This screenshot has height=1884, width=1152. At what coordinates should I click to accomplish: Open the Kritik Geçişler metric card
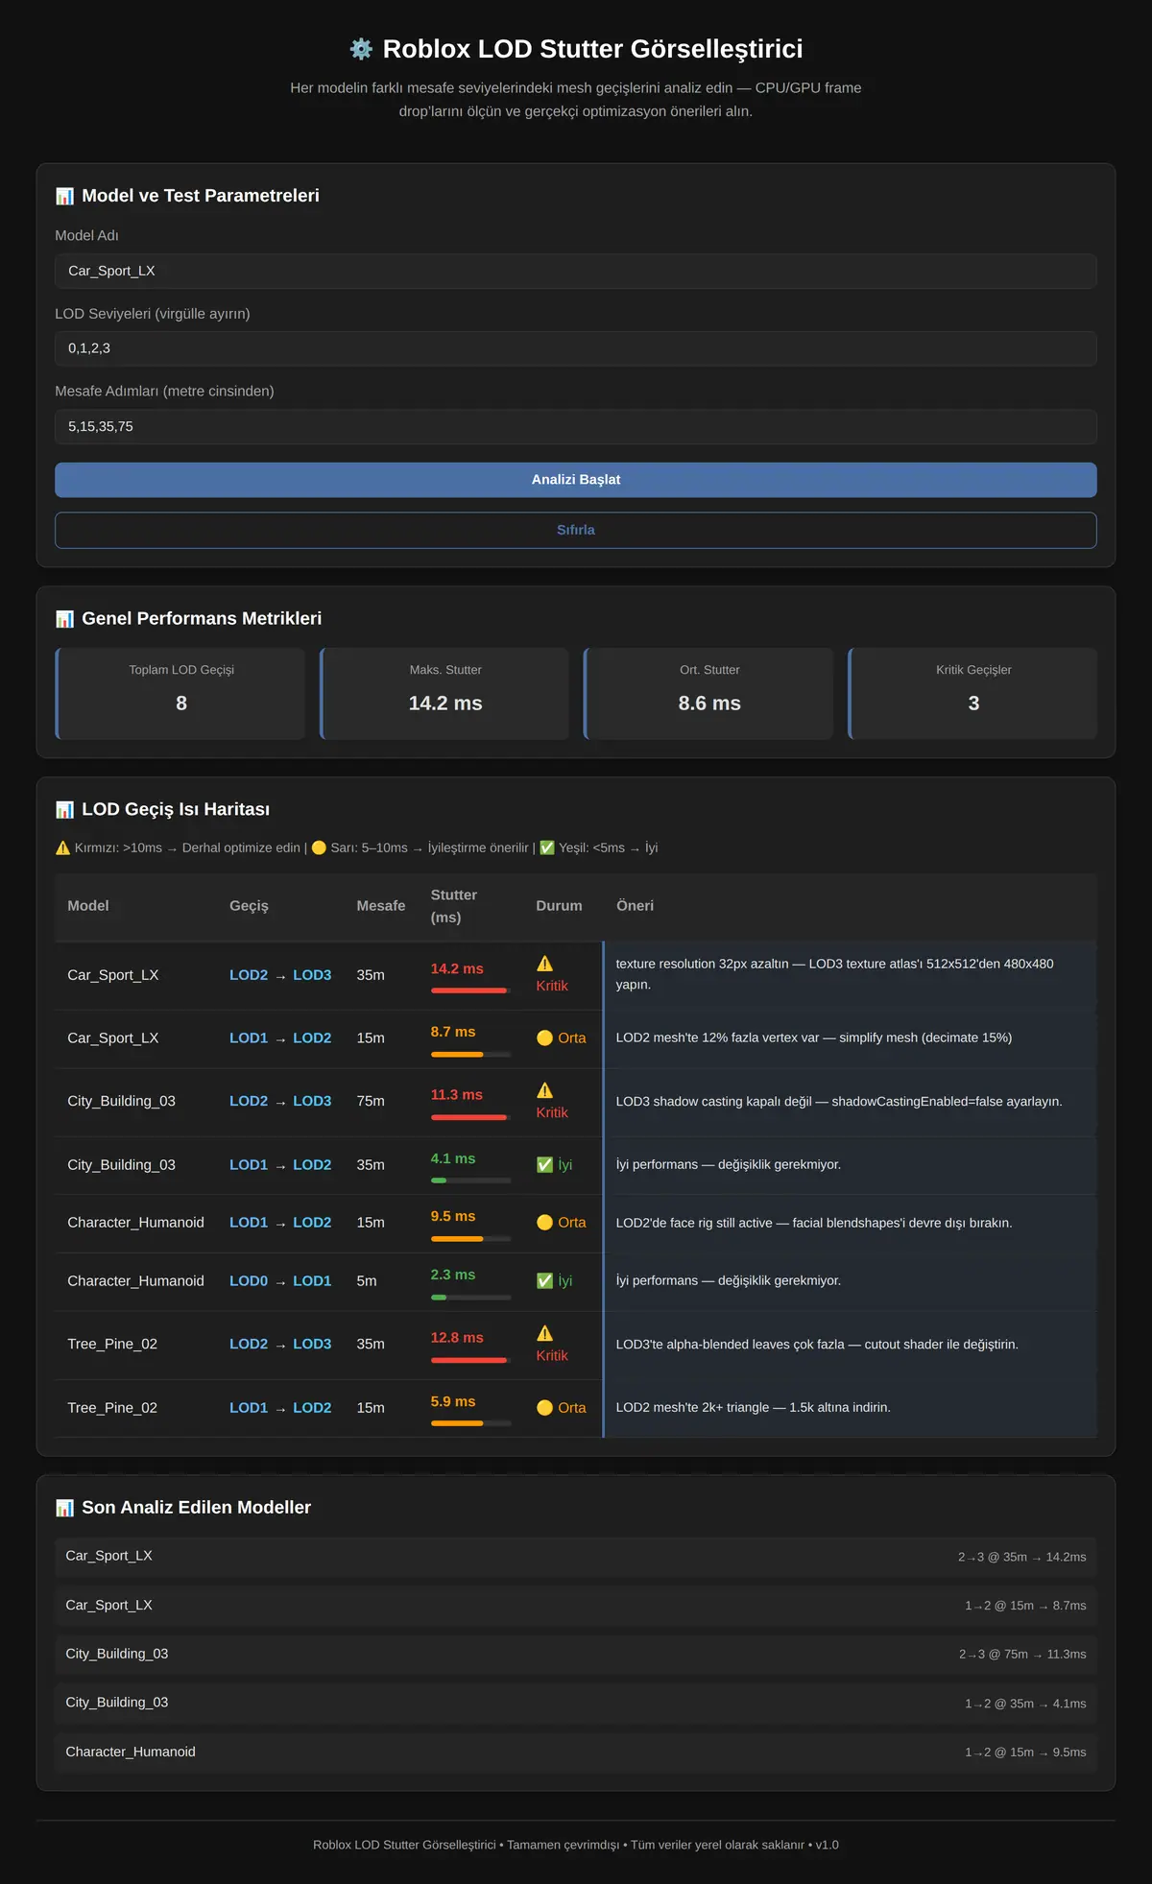(x=972, y=693)
